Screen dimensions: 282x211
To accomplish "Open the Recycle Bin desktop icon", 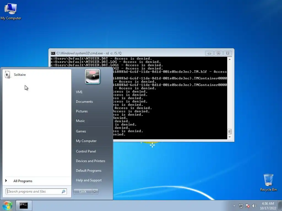I will (268, 182).
